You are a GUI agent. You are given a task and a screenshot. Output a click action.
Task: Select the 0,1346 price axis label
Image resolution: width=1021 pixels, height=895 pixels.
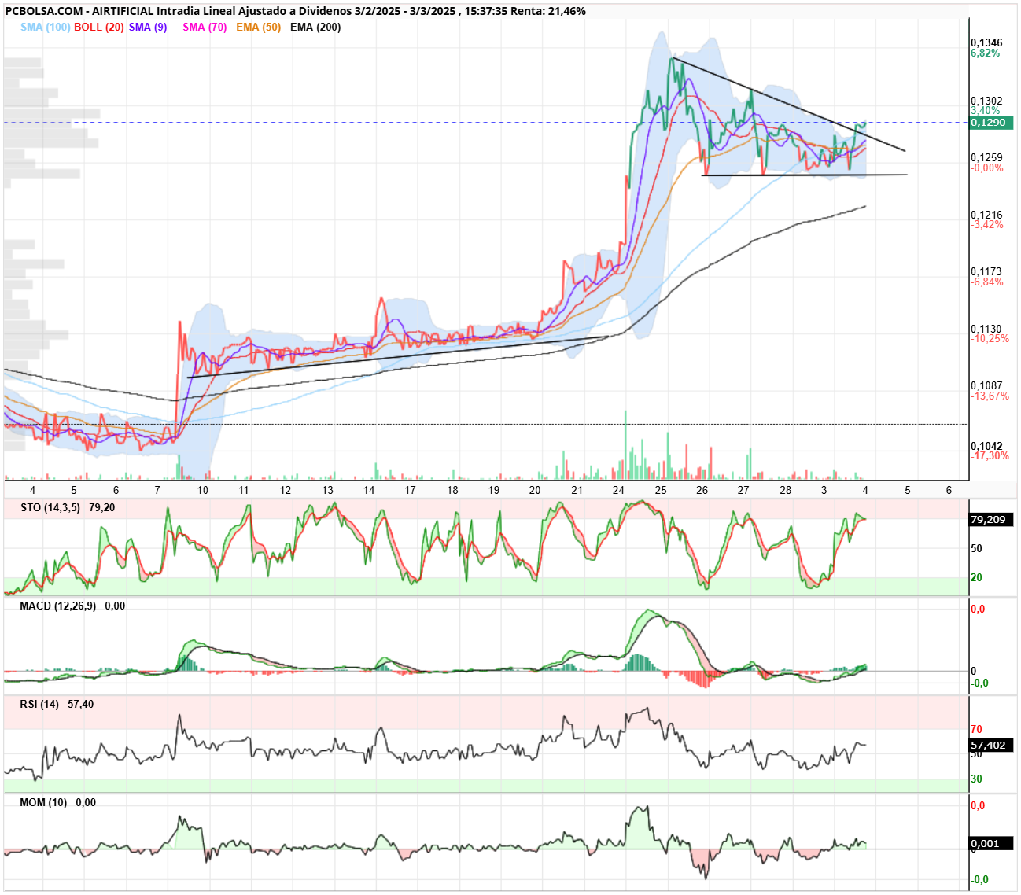pos(986,43)
